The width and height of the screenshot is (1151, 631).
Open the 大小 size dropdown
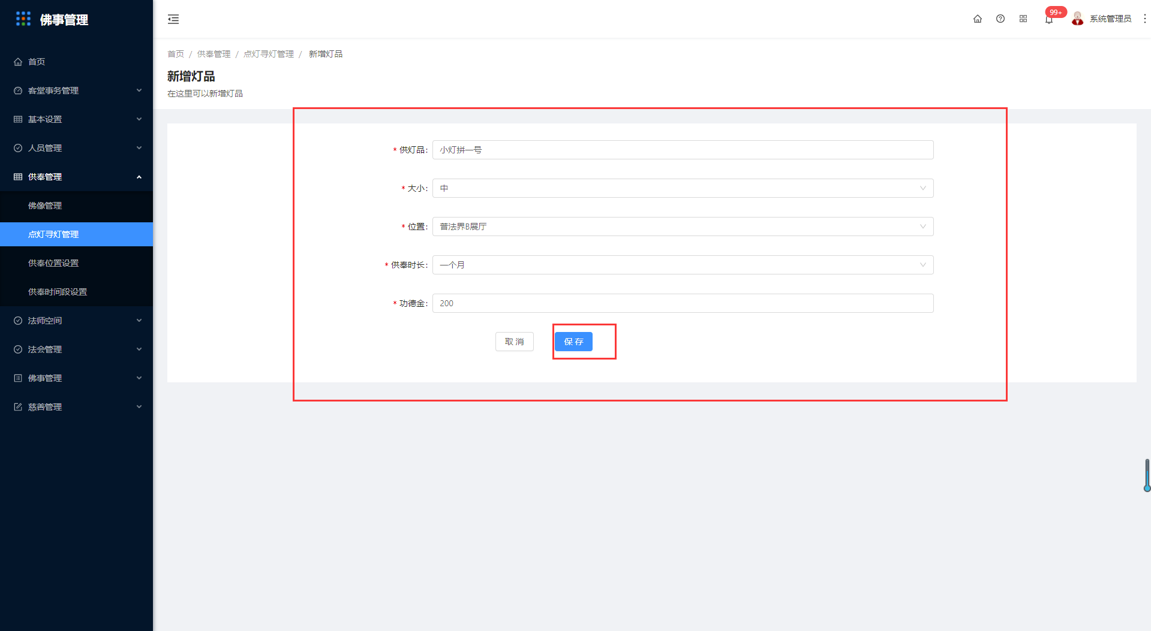[x=683, y=188]
